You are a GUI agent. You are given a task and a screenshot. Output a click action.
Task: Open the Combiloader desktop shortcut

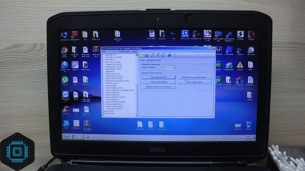tap(229, 66)
